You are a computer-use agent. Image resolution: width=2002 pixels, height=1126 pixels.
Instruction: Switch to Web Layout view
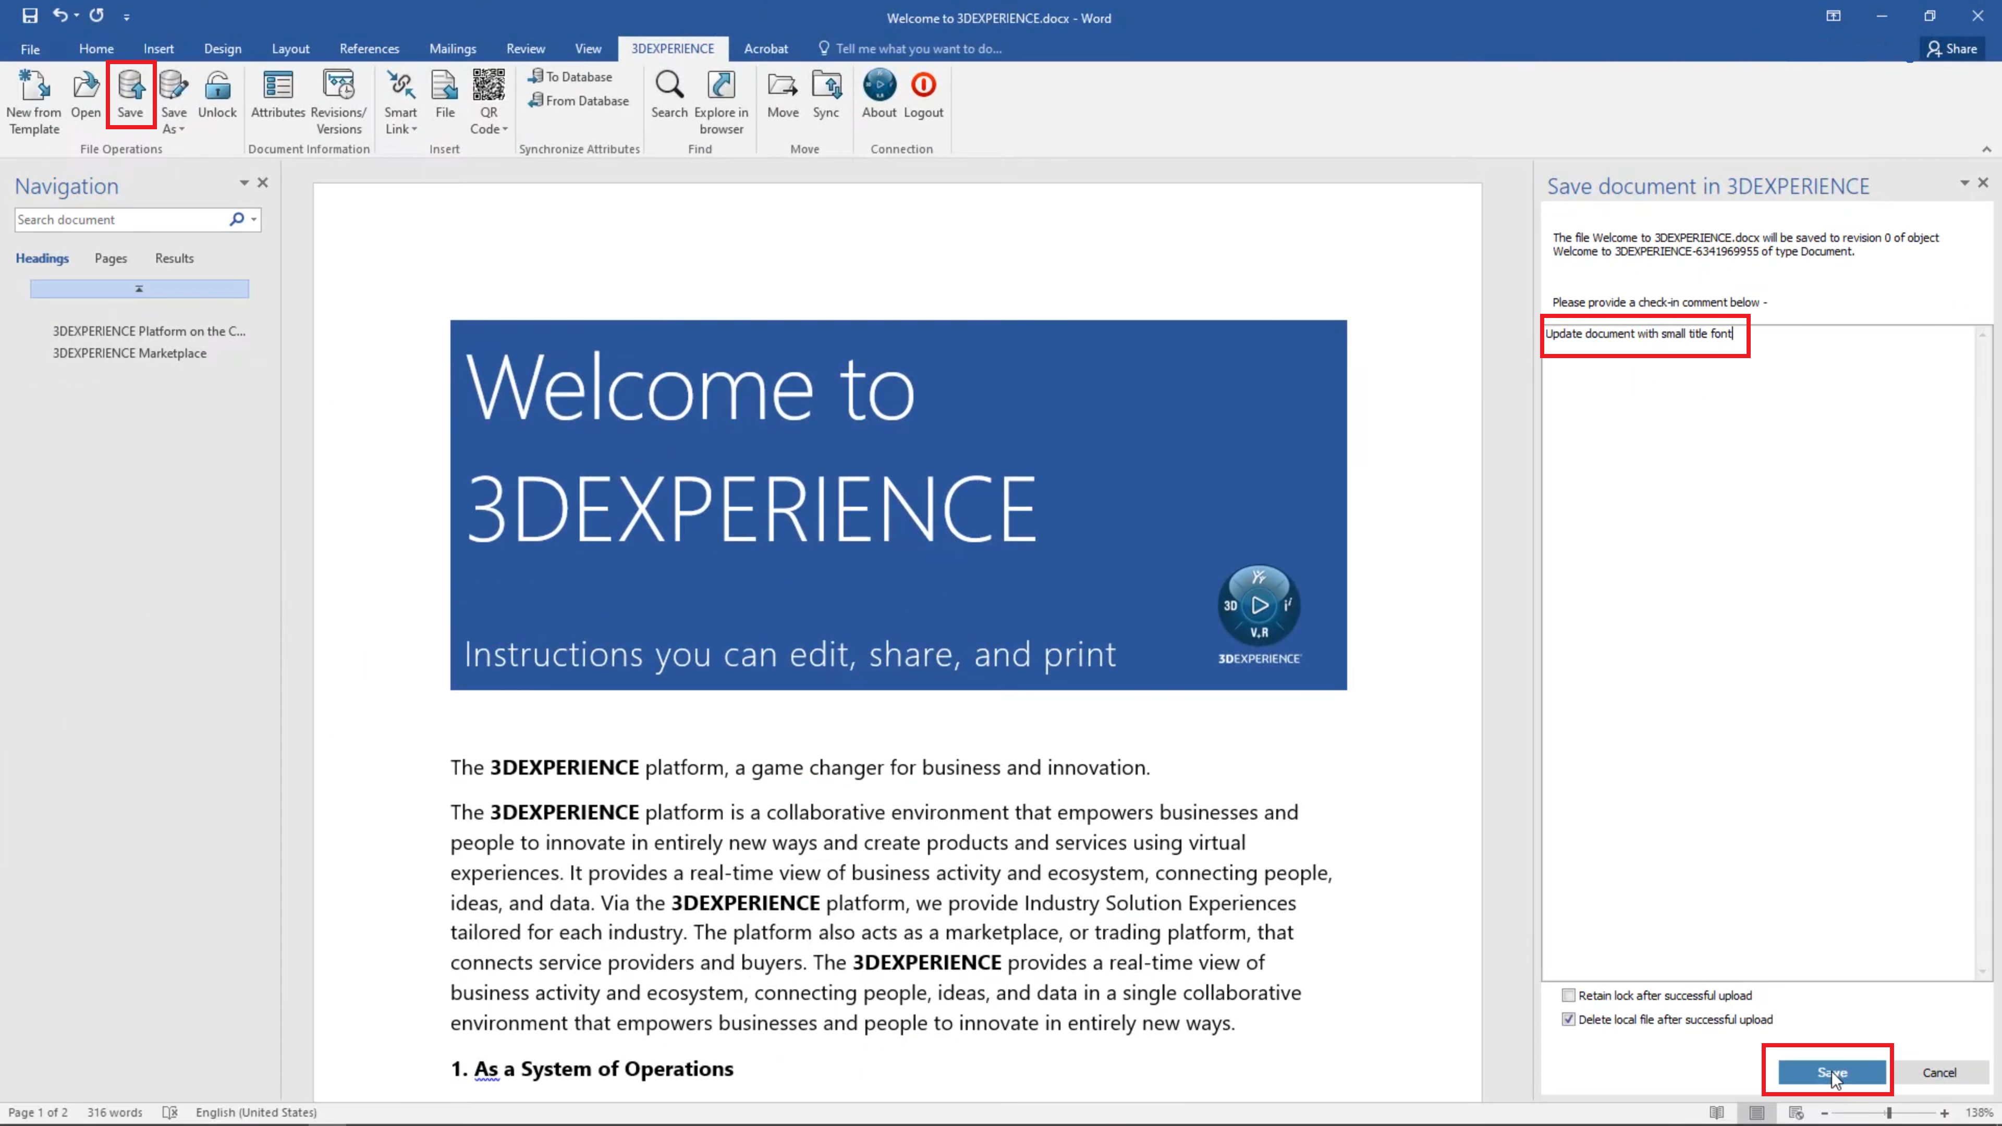pos(1796,1113)
